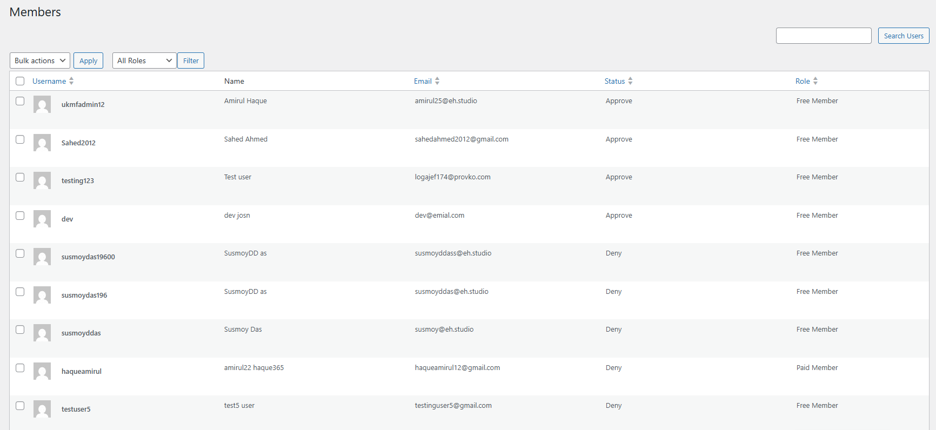
Task: Check the box for user dev
Action: click(x=20, y=216)
